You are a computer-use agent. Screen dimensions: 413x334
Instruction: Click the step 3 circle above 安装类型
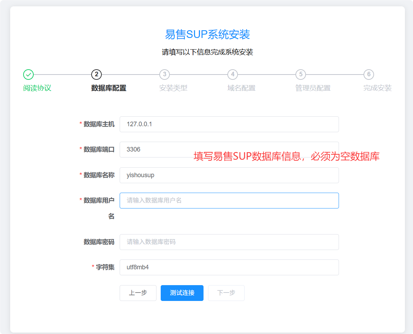point(164,75)
